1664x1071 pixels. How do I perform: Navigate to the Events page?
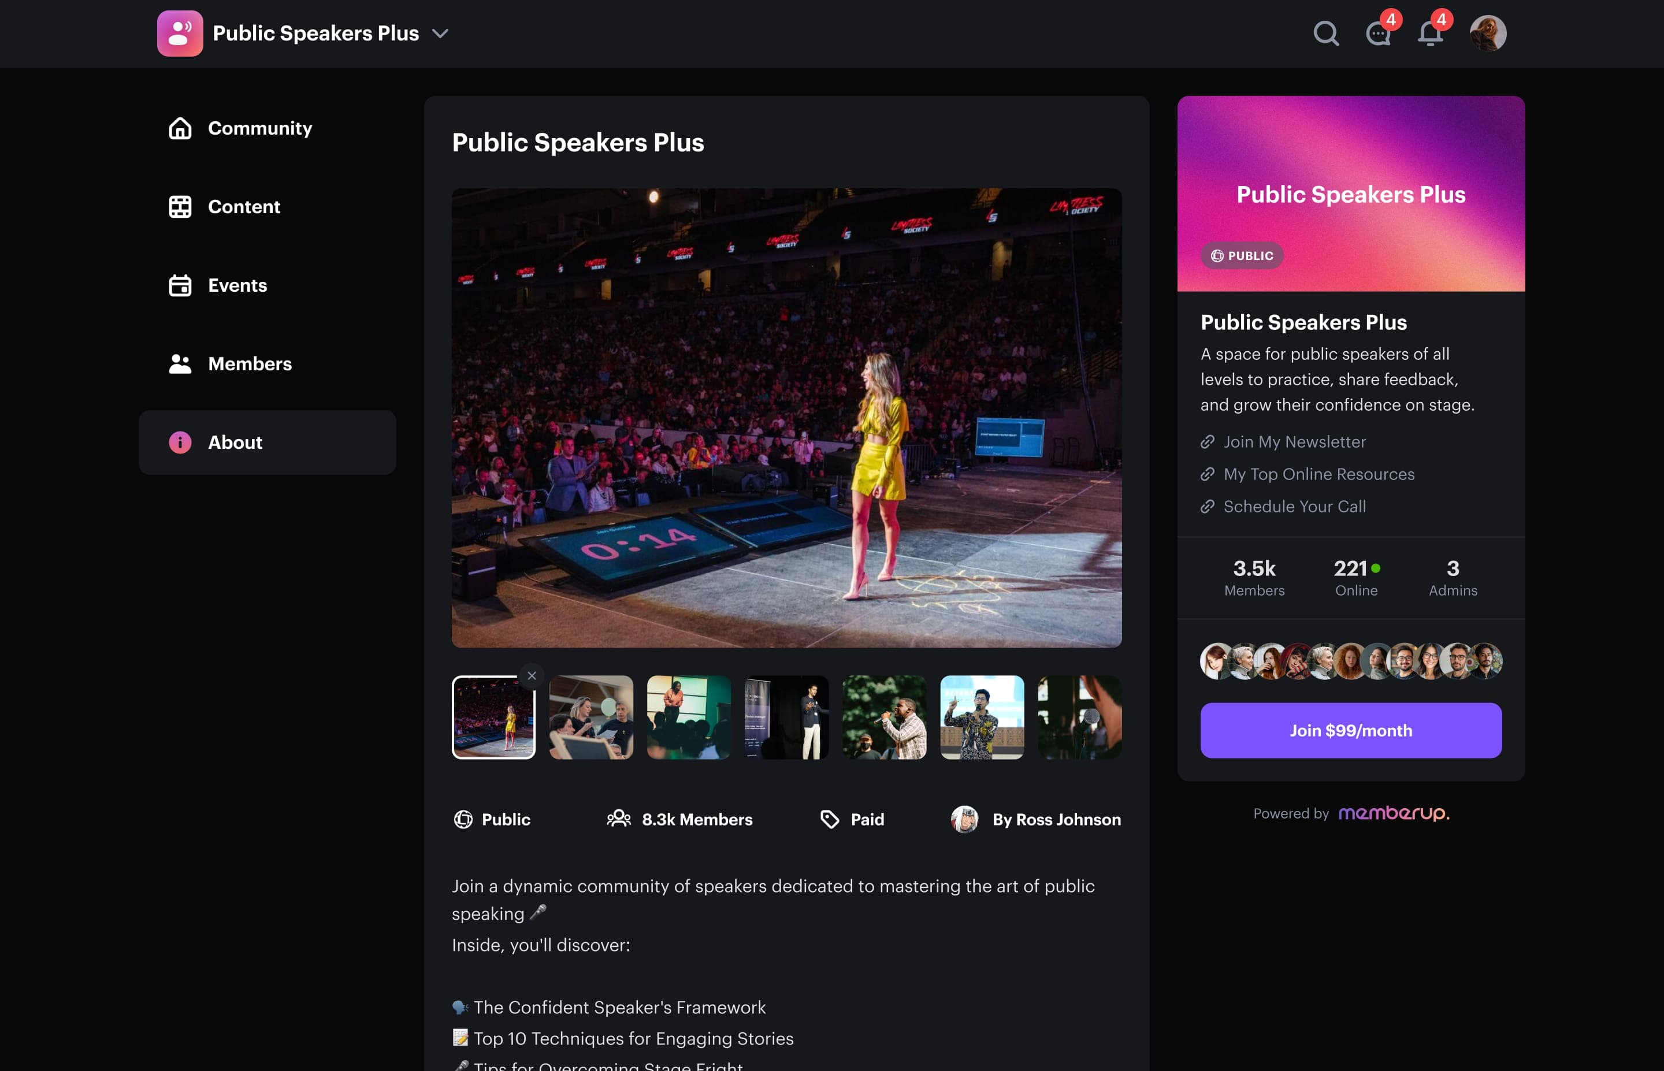(x=237, y=285)
